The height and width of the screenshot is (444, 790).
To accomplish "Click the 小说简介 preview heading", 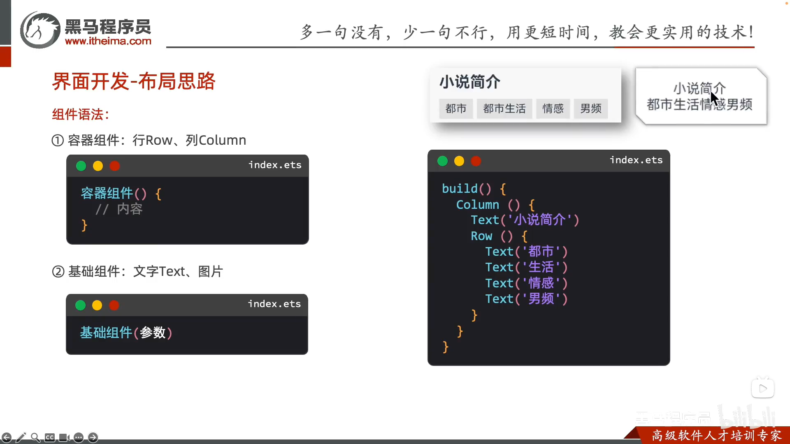I will [x=470, y=82].
